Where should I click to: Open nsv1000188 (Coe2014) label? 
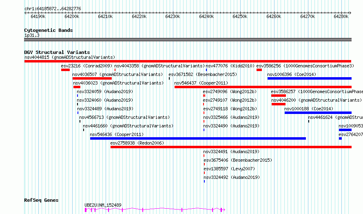point(309,109)
